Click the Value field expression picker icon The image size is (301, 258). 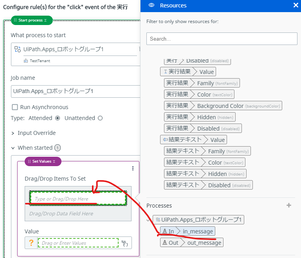124,243
